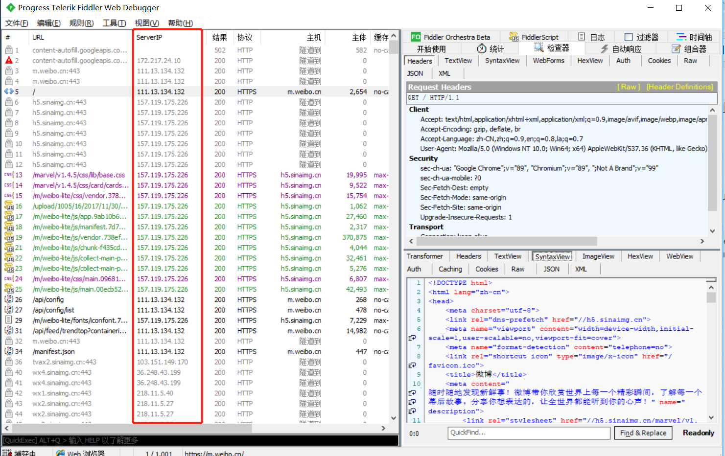Screen dimensions: 725x456
Task: Click the [Raw] link in Request Headers
Action: pyautogui.click(x=629, y=87)
